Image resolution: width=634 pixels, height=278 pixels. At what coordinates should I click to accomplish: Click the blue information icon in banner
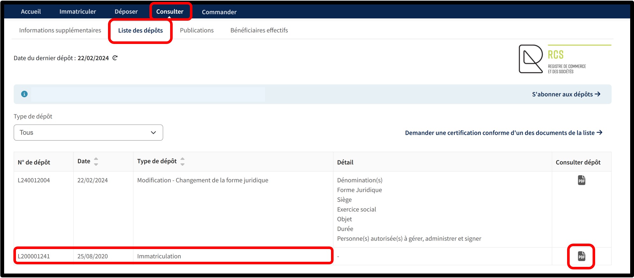(x=24, y=94)
